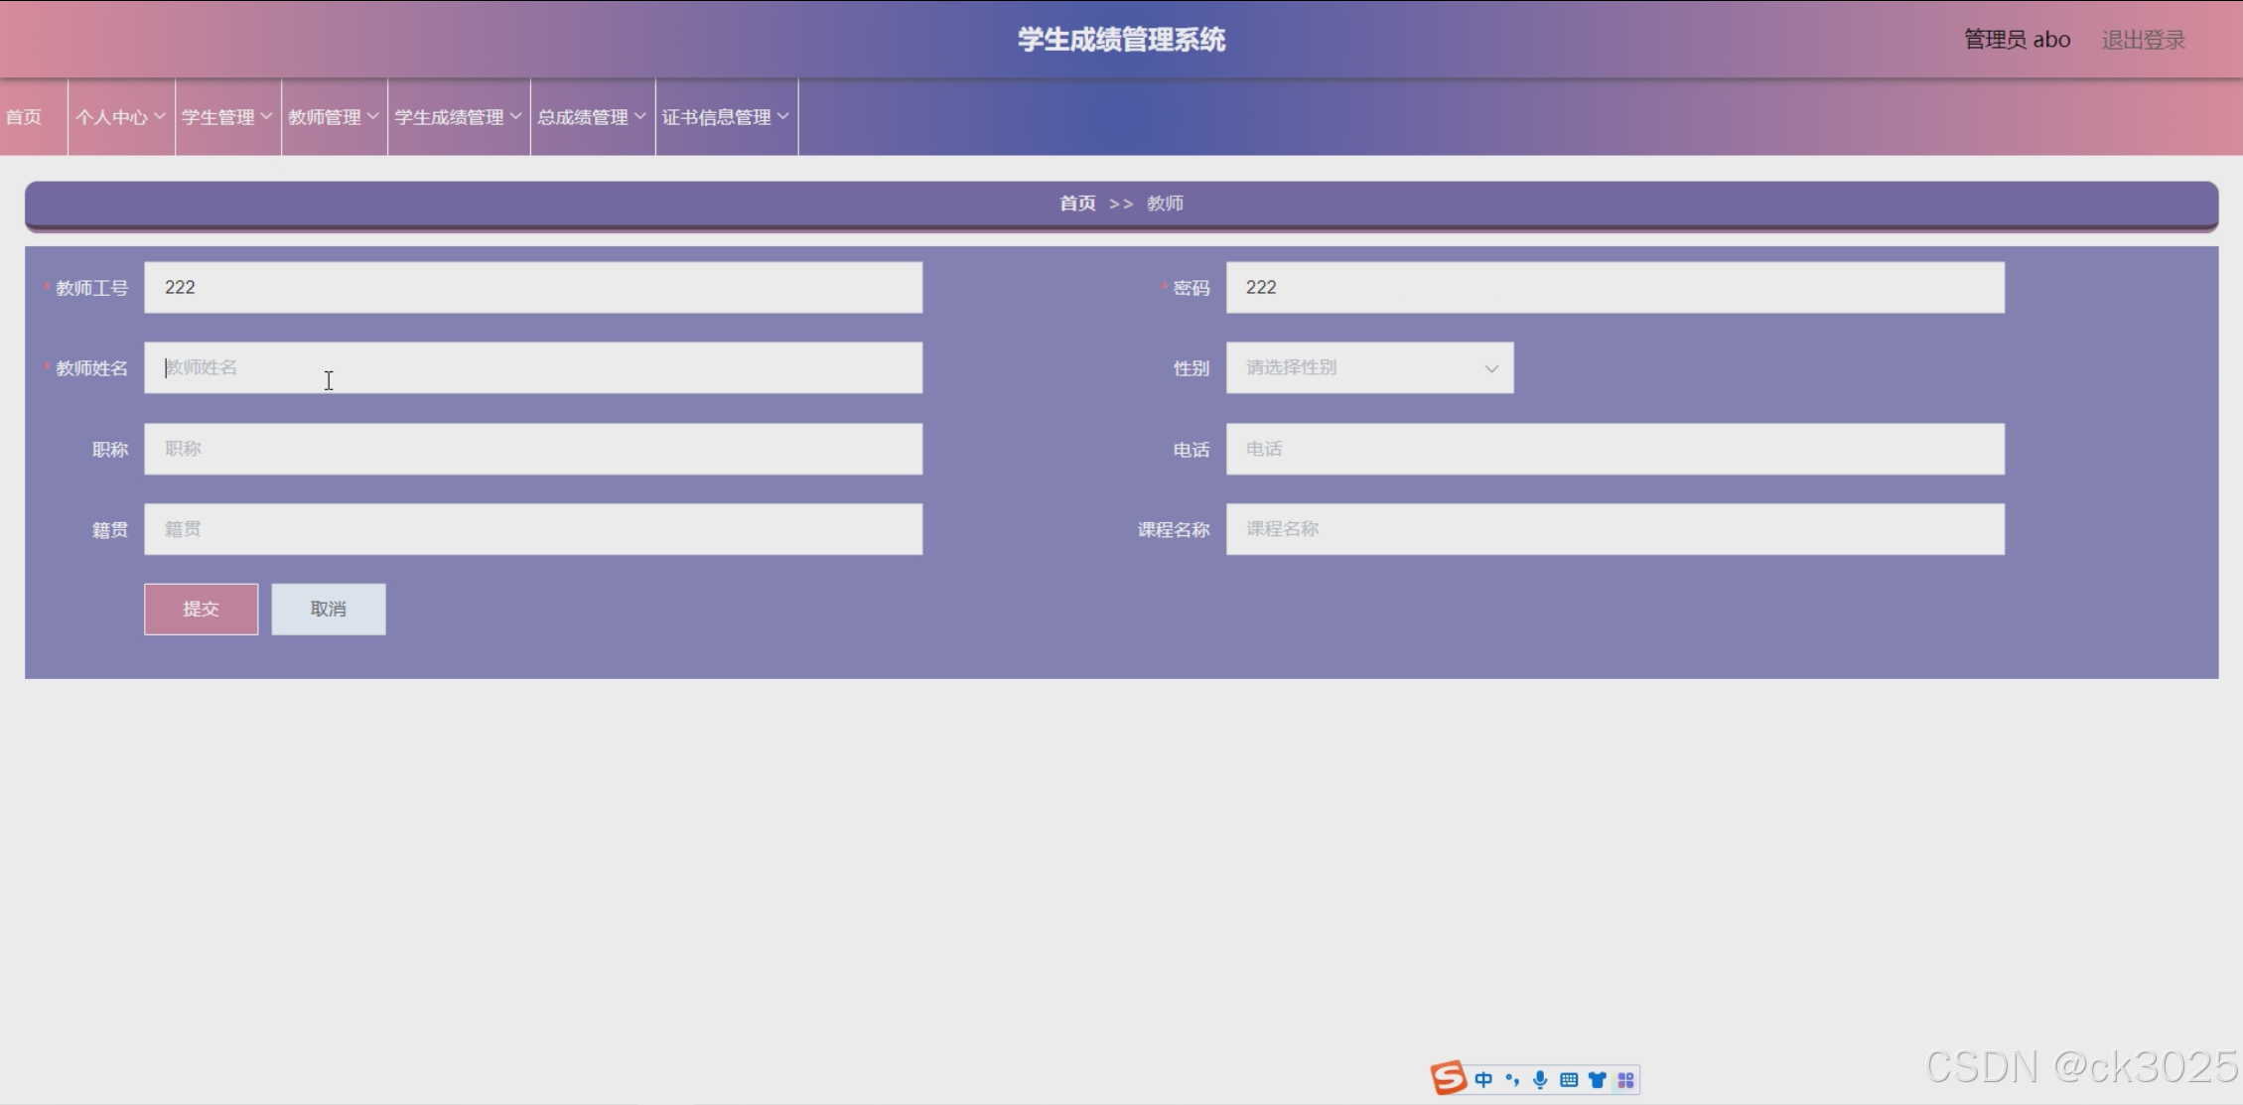
Task: Toggle punctuation mode on the IME bar
Action: point(1512,1080)
